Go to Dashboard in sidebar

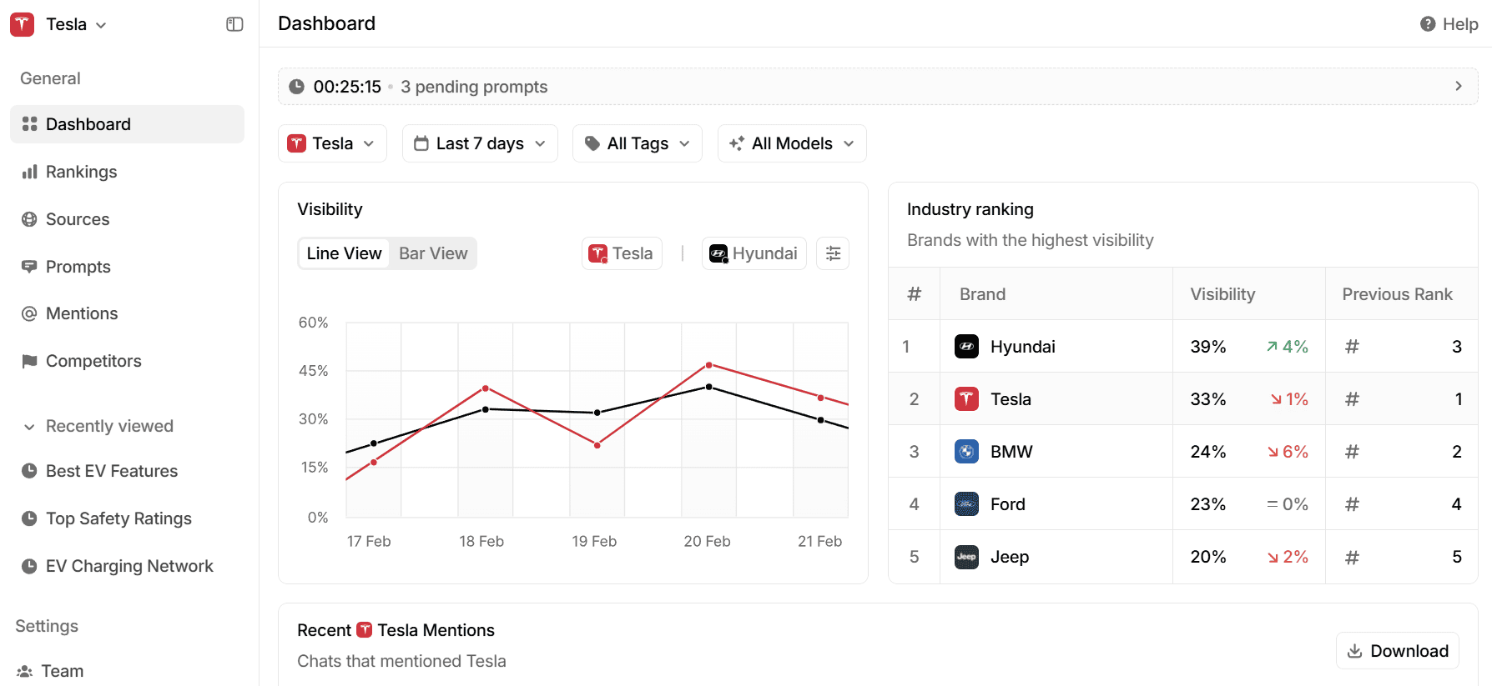pyautogui.click(x=127, y=124)
